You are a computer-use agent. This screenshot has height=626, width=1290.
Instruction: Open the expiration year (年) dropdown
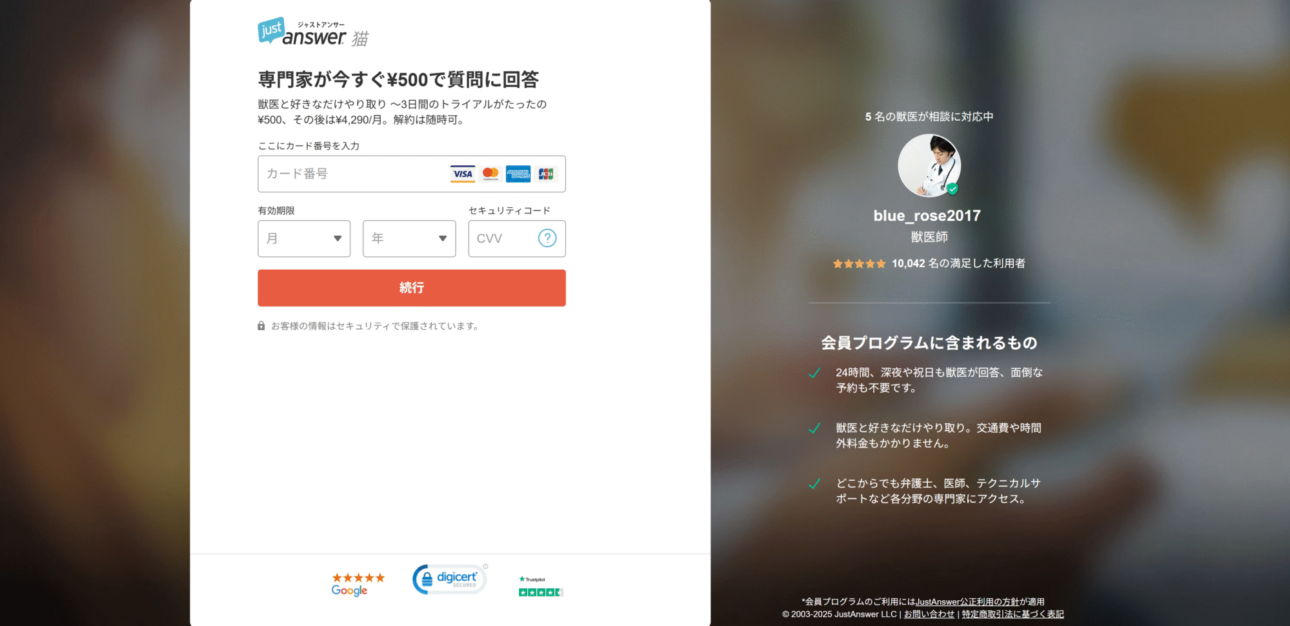click(x=408, y=238)
